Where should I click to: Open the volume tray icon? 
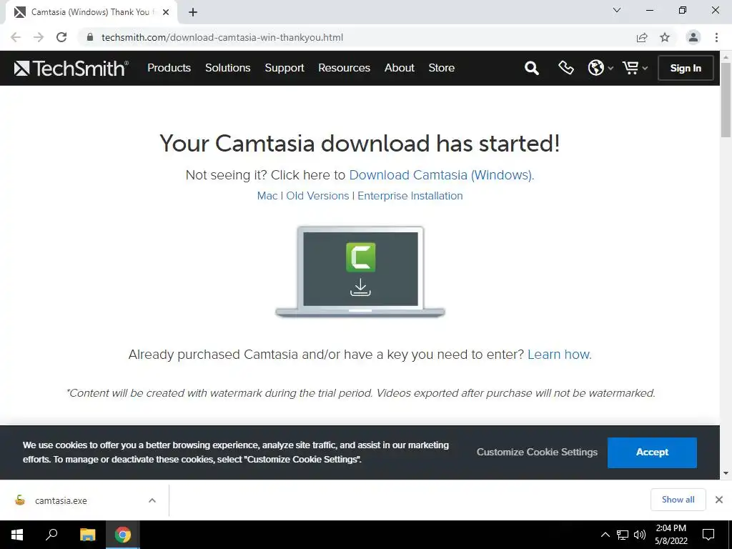pos(640,535)
